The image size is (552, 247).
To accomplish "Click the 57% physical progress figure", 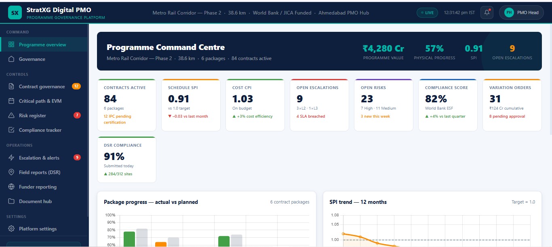I will (434, 49).
